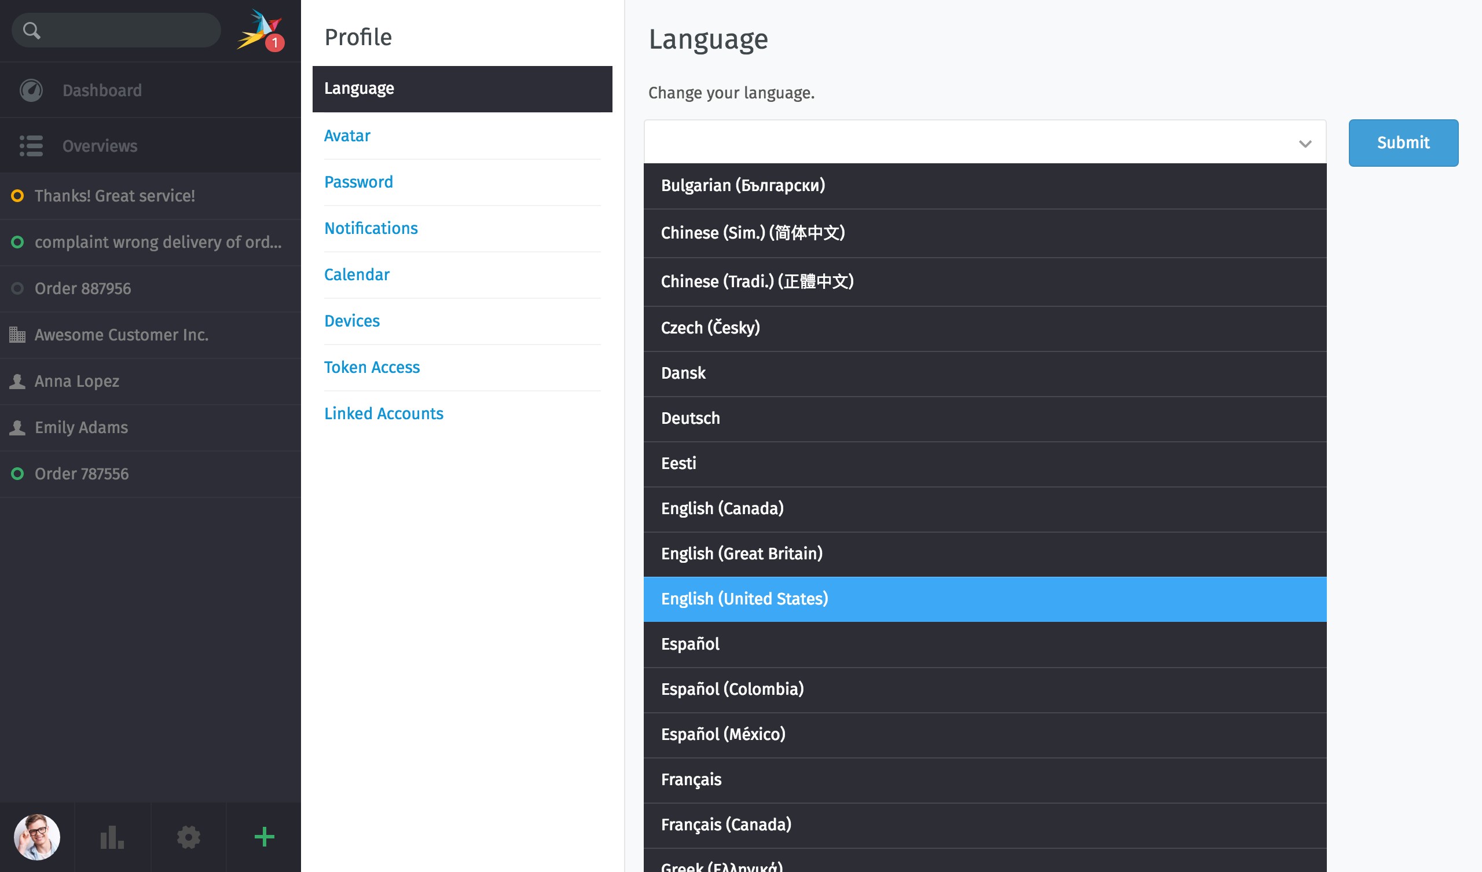Click into the sidebar search field
Image resolution: width=1482 pixels, height=872 pixels.
tap(129, 31)
